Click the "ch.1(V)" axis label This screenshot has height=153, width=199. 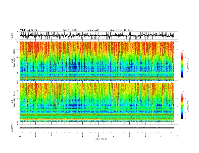pos(12,35)
